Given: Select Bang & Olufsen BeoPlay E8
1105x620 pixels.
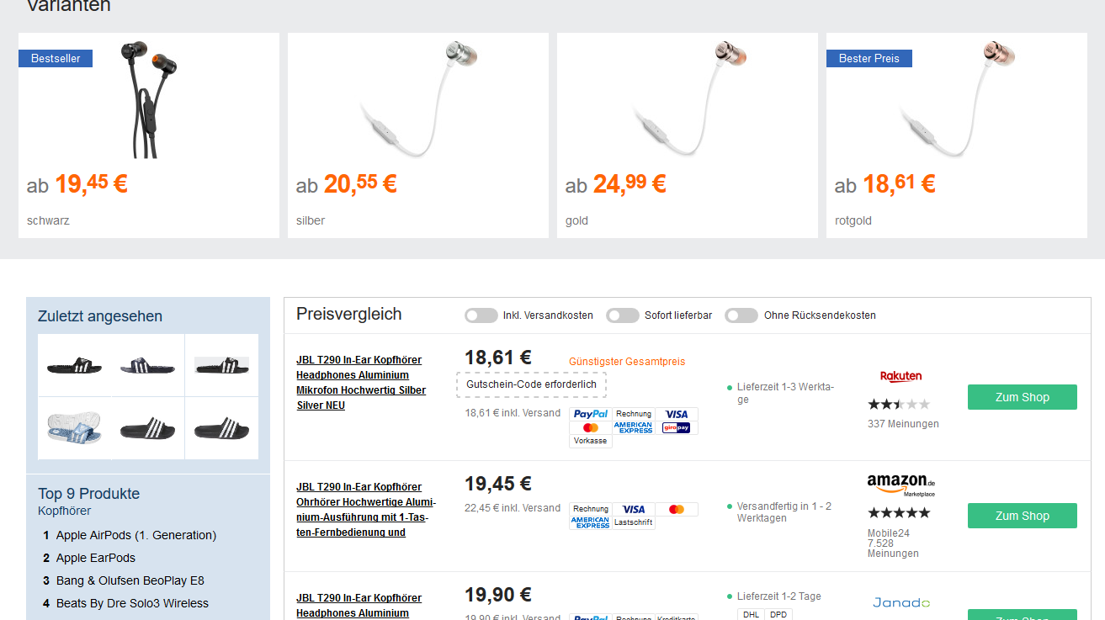Looking at the screenshot, I should pyautogui.click(x=130, y=580).
